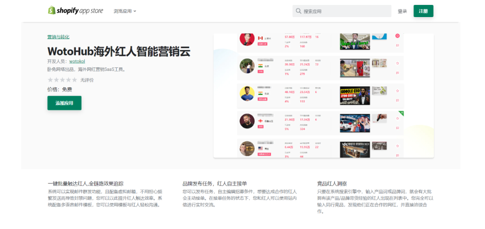
Task: Click the 57.80万 follower value
Action: coord(290,37)
